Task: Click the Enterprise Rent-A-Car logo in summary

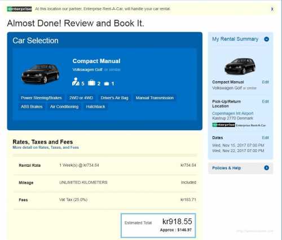Action: [239, 125]
